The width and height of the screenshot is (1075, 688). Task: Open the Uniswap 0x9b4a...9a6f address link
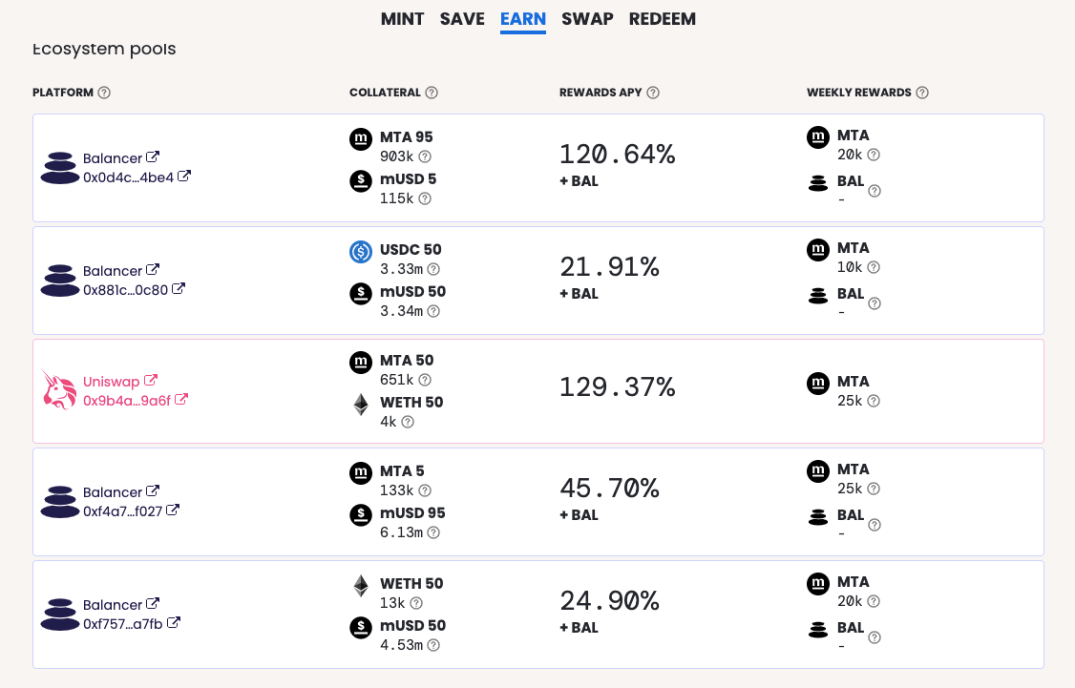127,400
